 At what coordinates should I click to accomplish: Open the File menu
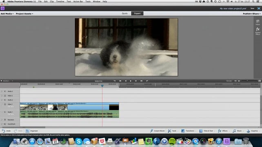40,1
